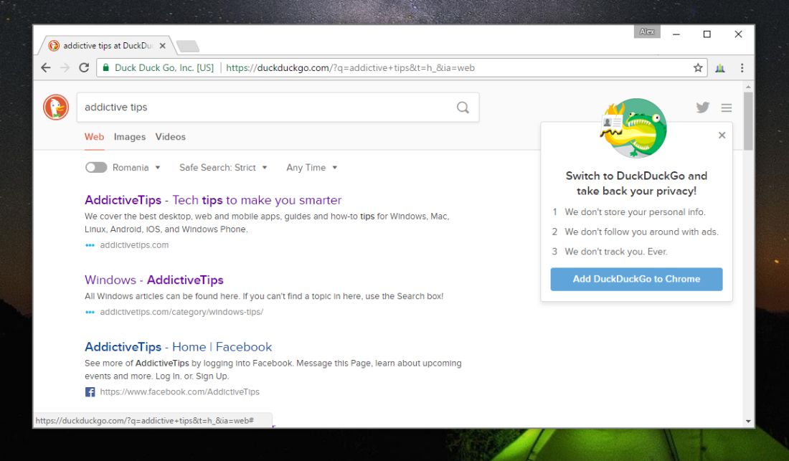This screenshot has width=789, height=461.
Task: Click 'We don't follow you around with ads.'
Action: coord(641,232)
